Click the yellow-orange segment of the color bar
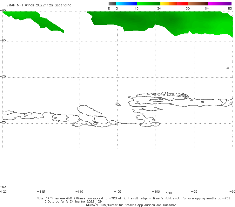The height and width of the screenshot is (207, 235). pos(168,4)
